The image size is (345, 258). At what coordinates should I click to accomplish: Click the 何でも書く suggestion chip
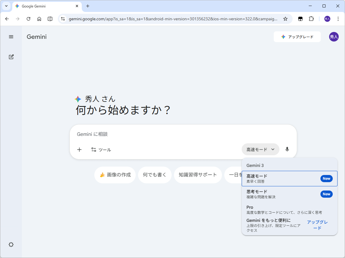[155, 175]
